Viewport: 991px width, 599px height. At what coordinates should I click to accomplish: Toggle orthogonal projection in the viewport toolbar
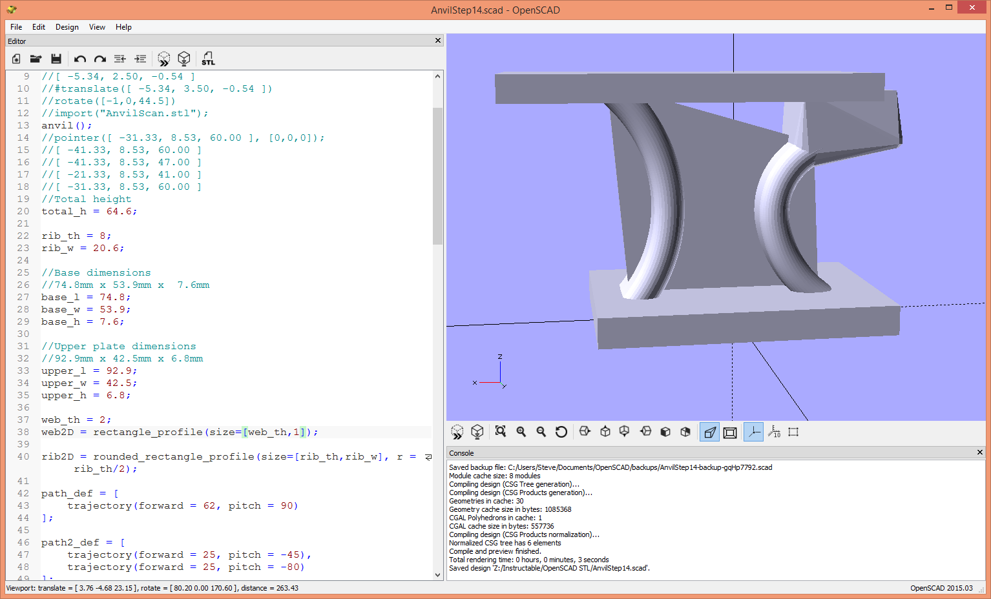[730, 431]
